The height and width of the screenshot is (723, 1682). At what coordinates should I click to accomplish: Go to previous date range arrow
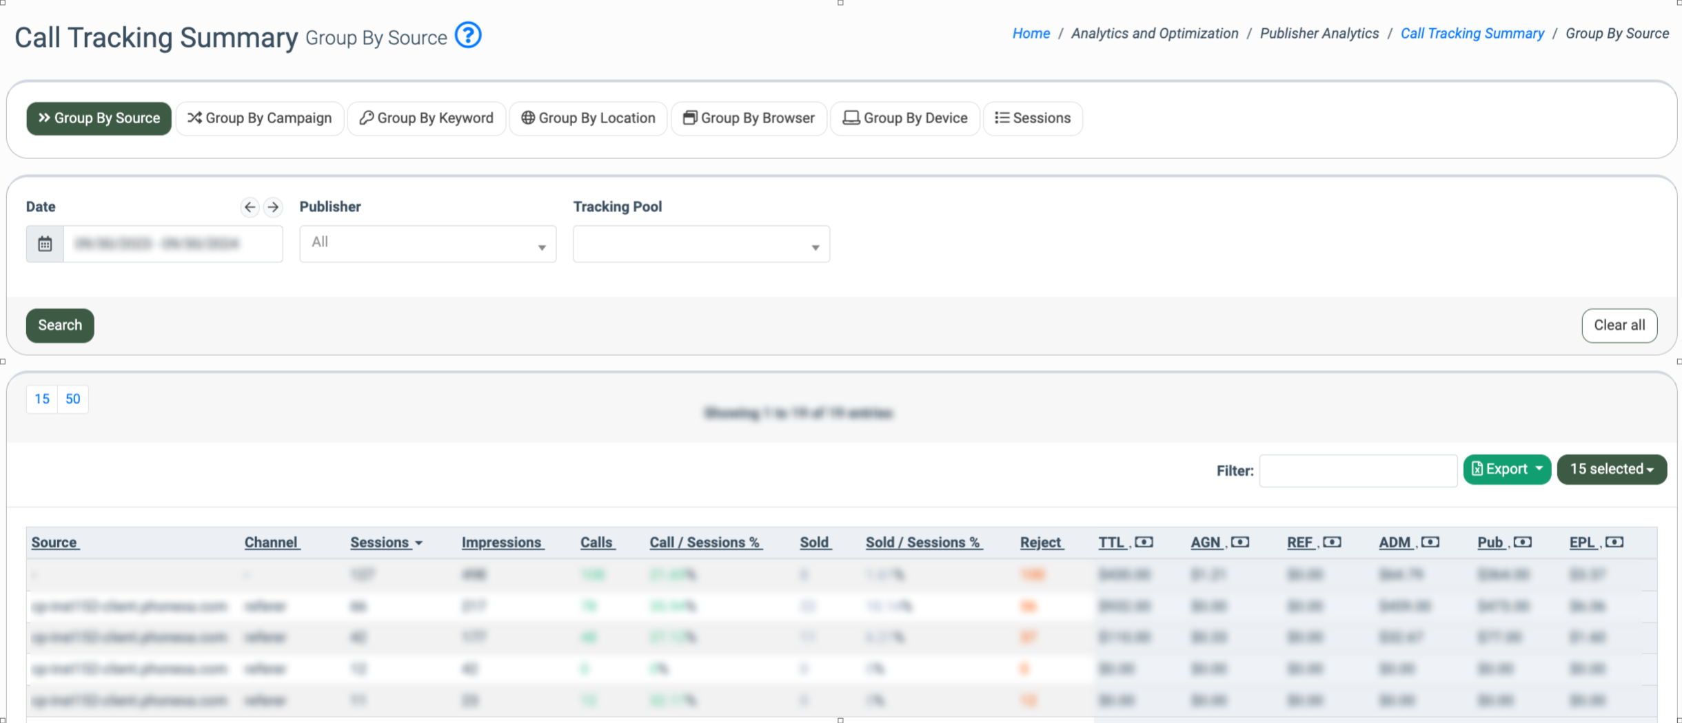(250, 207)
